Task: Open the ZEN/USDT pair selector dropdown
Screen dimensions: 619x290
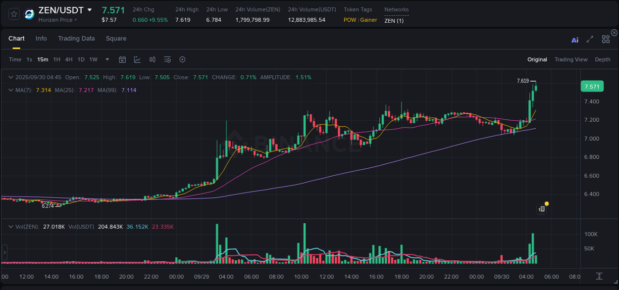Action: [89, 9]
